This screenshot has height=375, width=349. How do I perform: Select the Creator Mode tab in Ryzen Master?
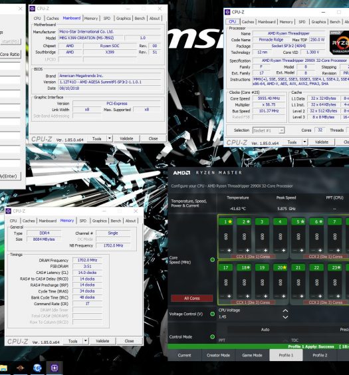(218, 355)
